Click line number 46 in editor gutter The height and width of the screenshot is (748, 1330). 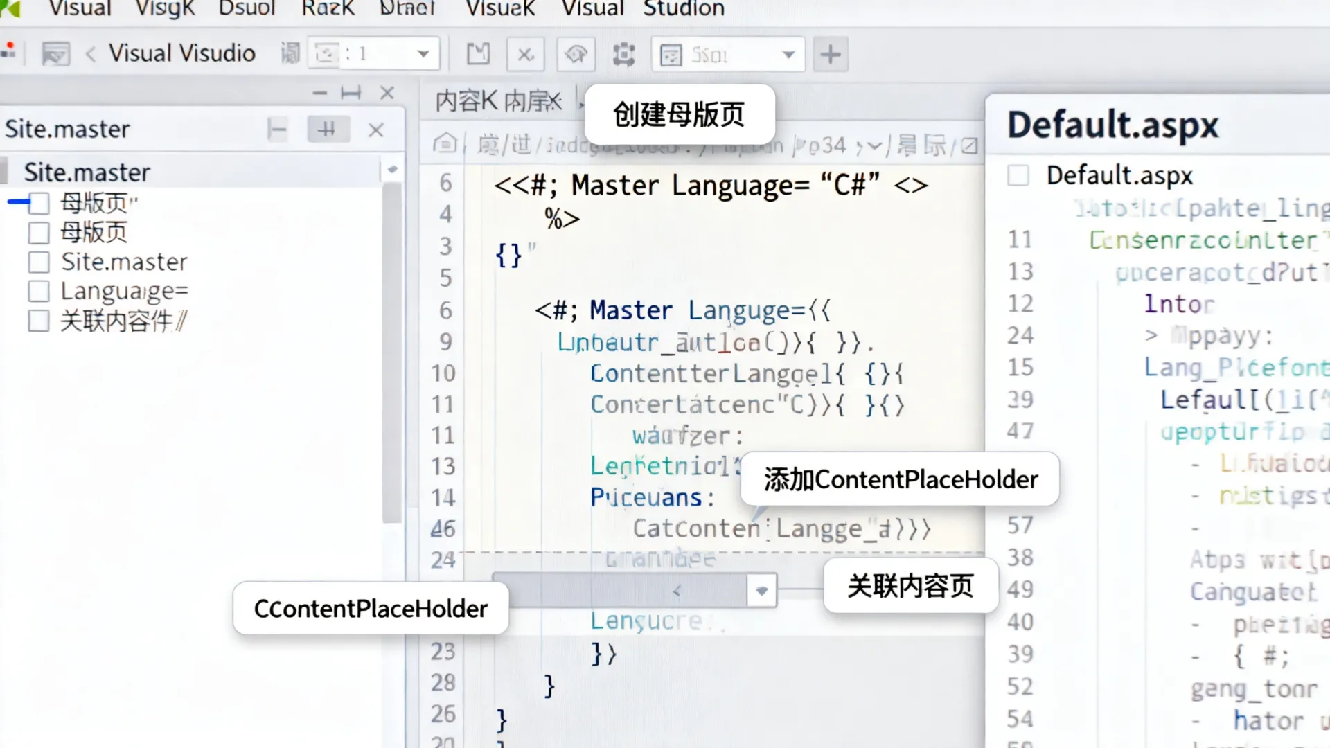coord(443,529)
